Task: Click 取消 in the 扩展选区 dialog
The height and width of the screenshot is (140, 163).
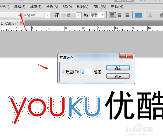Action: [x=118, y=76]
